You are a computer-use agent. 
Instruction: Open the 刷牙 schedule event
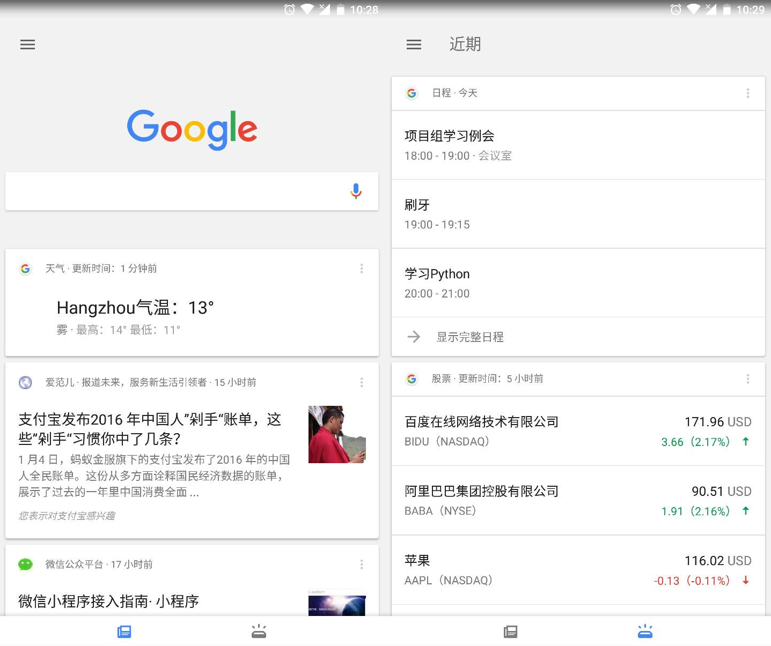tap(578, 214)
